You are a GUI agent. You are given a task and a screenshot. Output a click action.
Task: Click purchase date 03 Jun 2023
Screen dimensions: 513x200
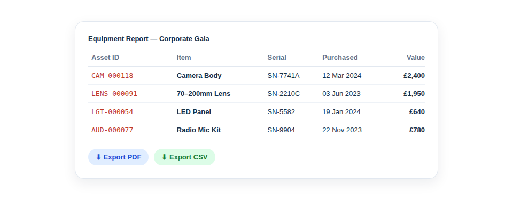tap(341, 94)
